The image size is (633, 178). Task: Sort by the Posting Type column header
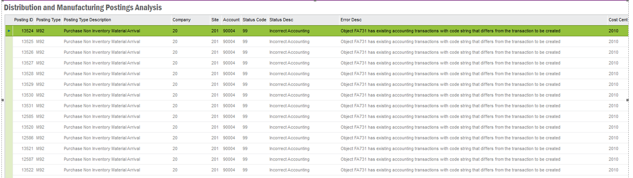[49, 20]
